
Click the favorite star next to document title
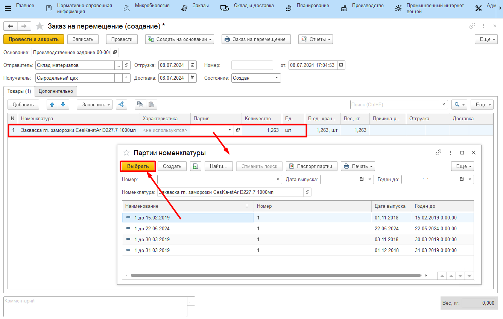[40, 26]
